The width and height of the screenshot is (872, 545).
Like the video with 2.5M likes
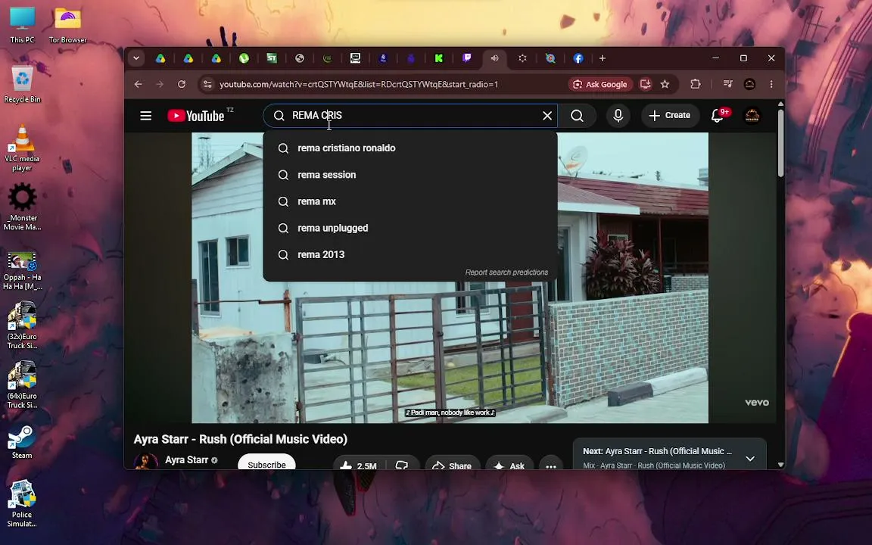[359, 464]
